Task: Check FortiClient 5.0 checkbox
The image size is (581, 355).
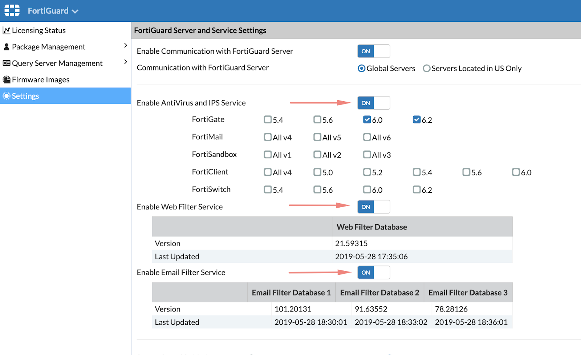Action: (317, 172)
